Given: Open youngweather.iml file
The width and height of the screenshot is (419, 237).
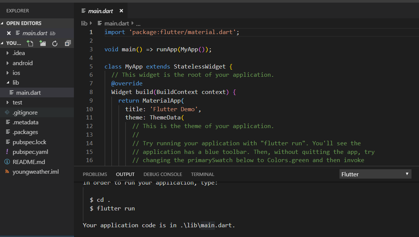Looking at the screenshot, I should [x=37, y=172].
